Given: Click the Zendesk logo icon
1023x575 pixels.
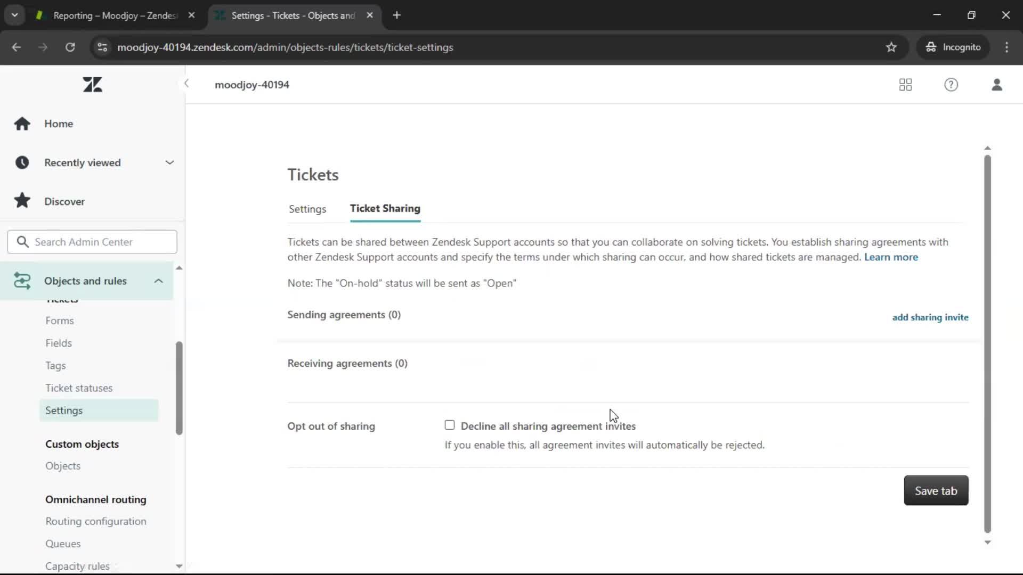Looking at the screenshot, I should coord(93,85).
